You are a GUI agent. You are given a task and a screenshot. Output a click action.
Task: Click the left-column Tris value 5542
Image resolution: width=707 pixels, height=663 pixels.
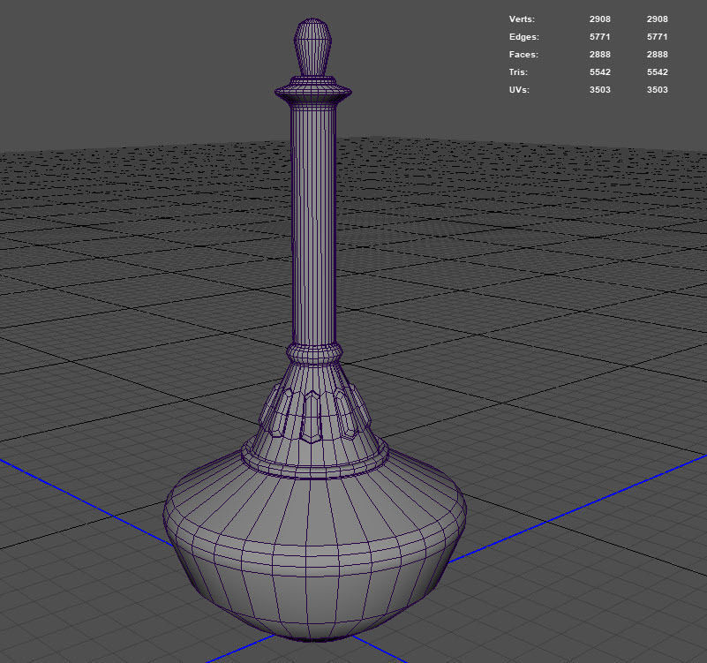599,72
